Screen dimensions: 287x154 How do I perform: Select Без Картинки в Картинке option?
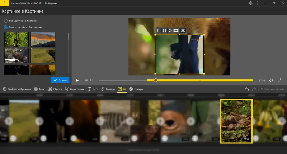tap(21, 21)
